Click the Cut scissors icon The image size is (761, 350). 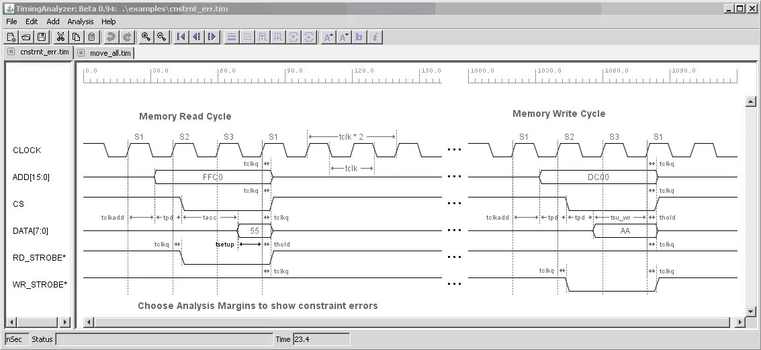[x=60, y=37]
